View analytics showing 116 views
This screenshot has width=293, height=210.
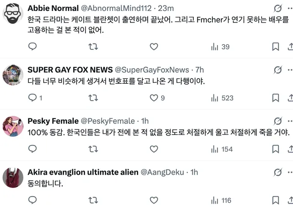(222, 200)
